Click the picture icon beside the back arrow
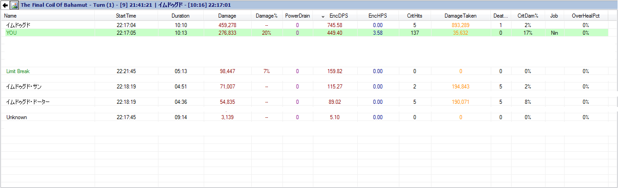618x190 pixels. pos(14,5)
